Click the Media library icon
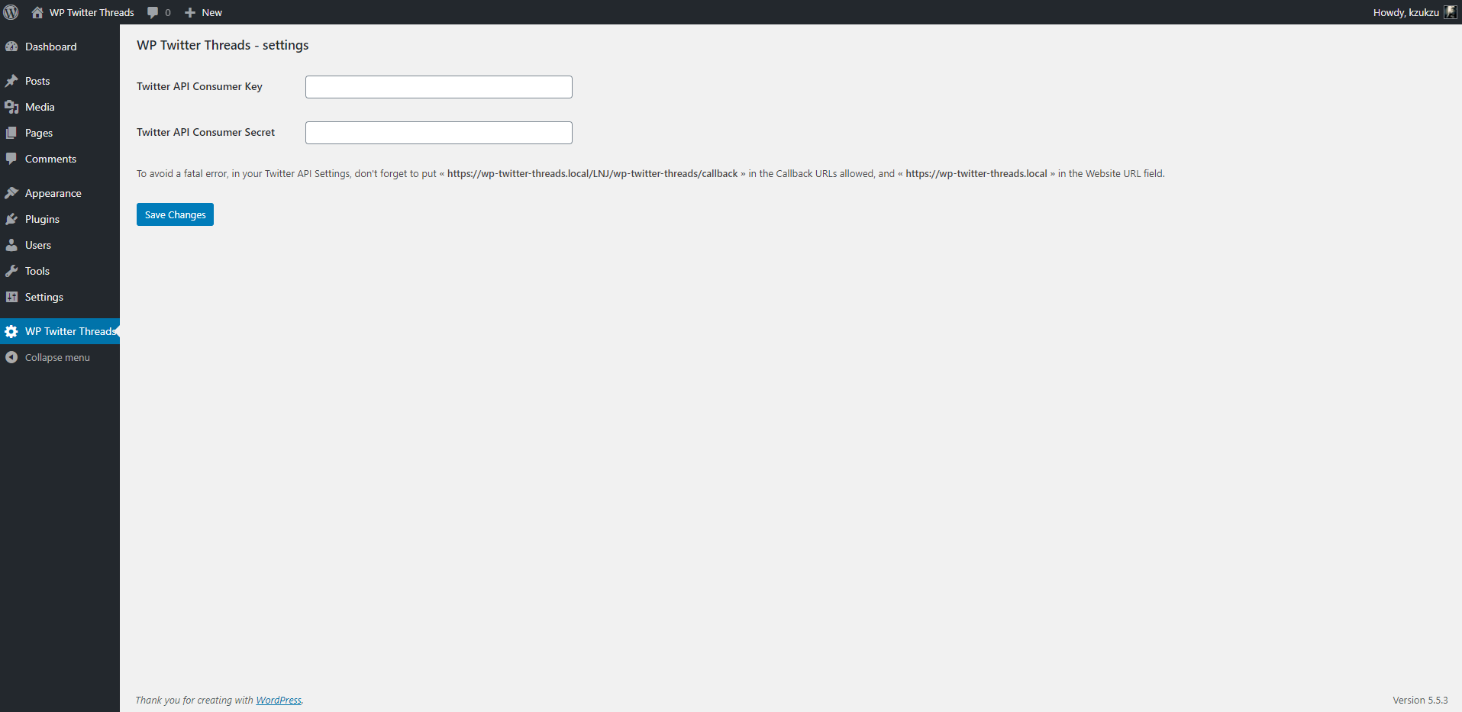 click(11, 107)
